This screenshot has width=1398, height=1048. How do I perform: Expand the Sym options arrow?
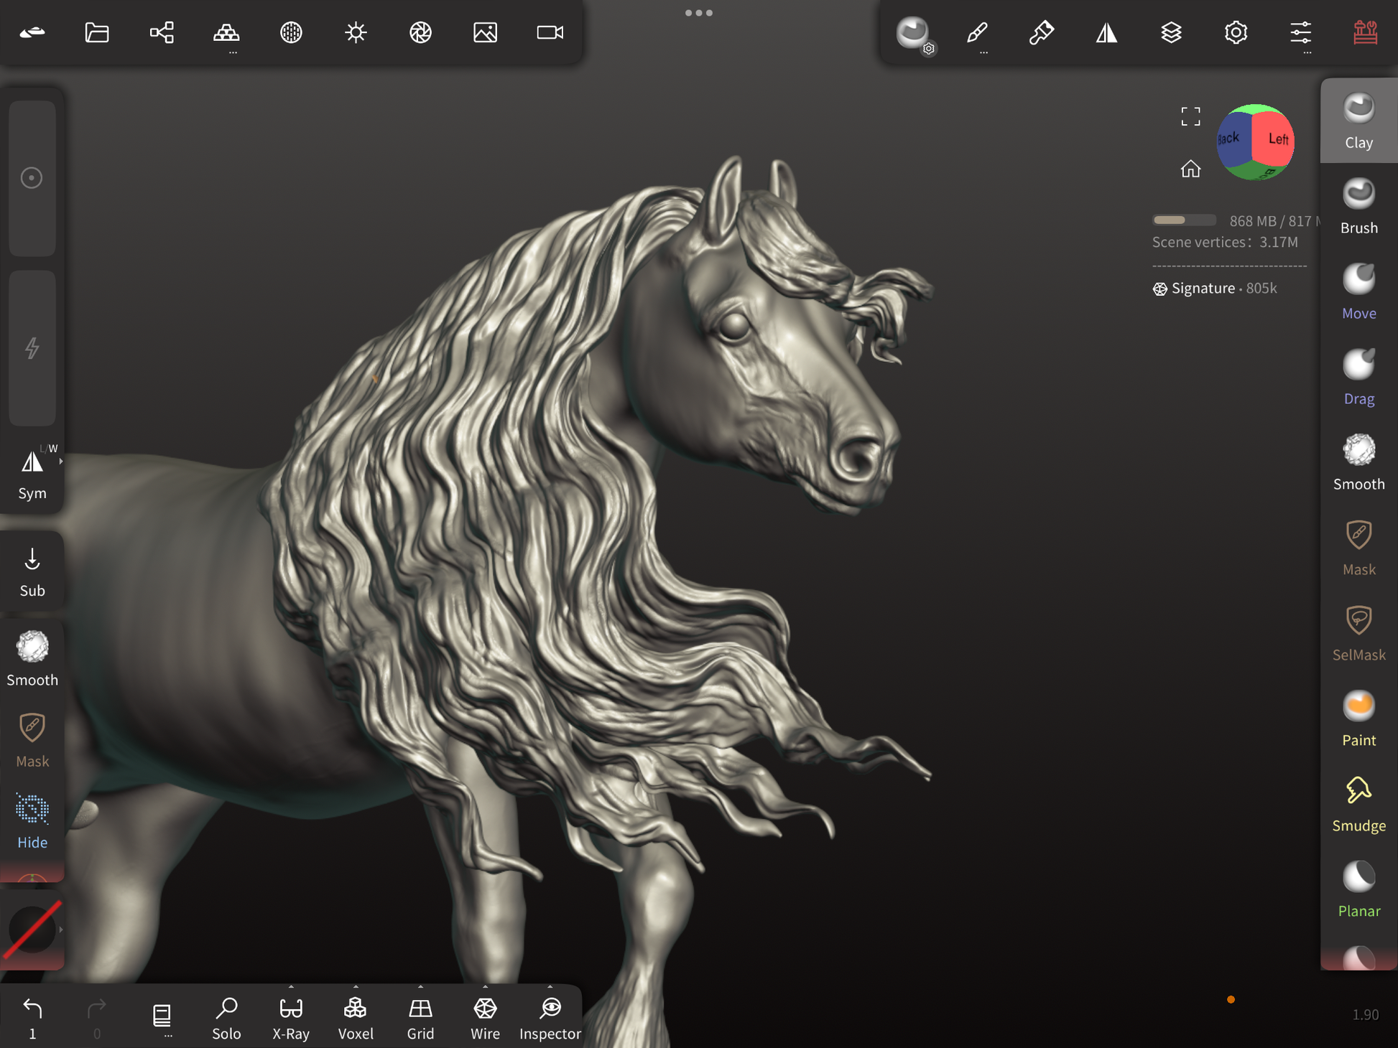pyautogui.click(x=61, y=462)
